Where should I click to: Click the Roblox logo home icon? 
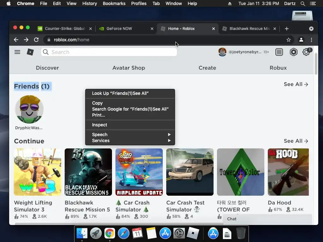[30, 52]
